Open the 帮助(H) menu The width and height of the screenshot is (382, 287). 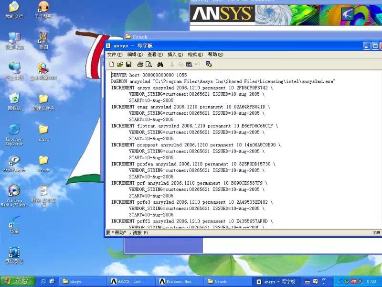tap(215, 55)
